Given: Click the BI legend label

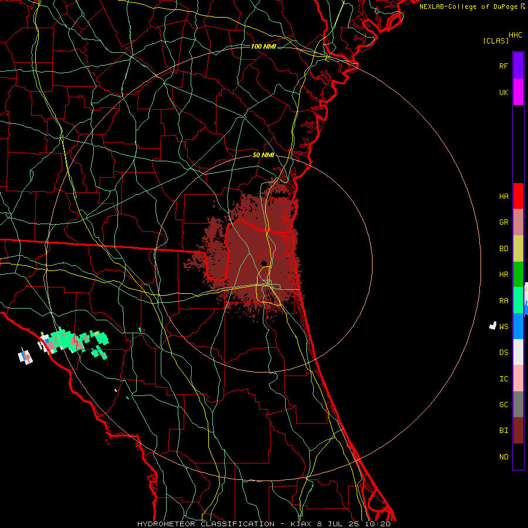Looking at the screenshot, I should (503, 431).
